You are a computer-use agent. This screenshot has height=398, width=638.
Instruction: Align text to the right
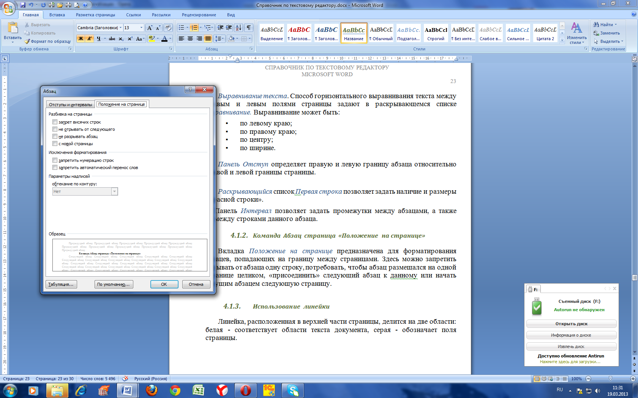point(199,39)
